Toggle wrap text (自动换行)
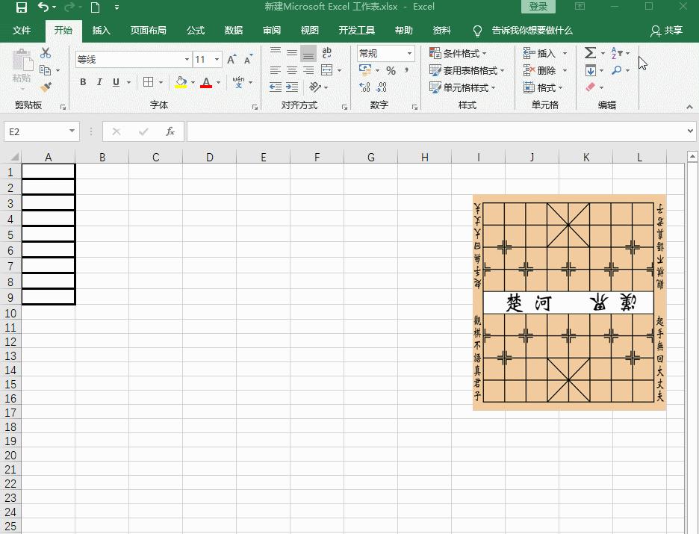Viewport: 699px width, 534px height. click(326, 53)
